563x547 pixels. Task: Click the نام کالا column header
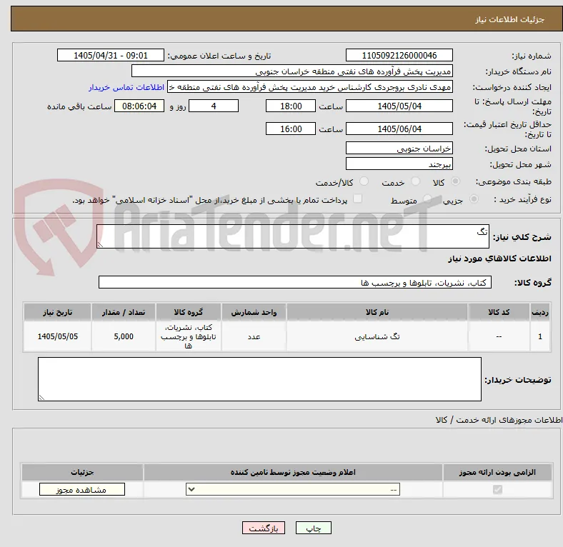click(x=377, y=312)
